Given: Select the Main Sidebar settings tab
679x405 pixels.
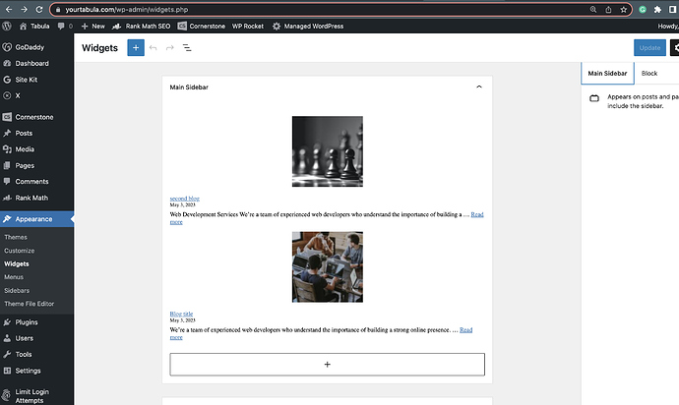Looking at the screenshot, I should (607, 74).
